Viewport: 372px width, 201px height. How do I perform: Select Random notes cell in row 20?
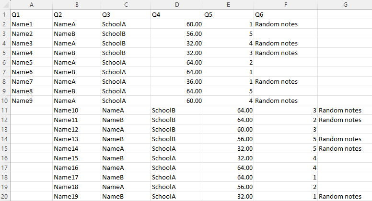point(345,196)
